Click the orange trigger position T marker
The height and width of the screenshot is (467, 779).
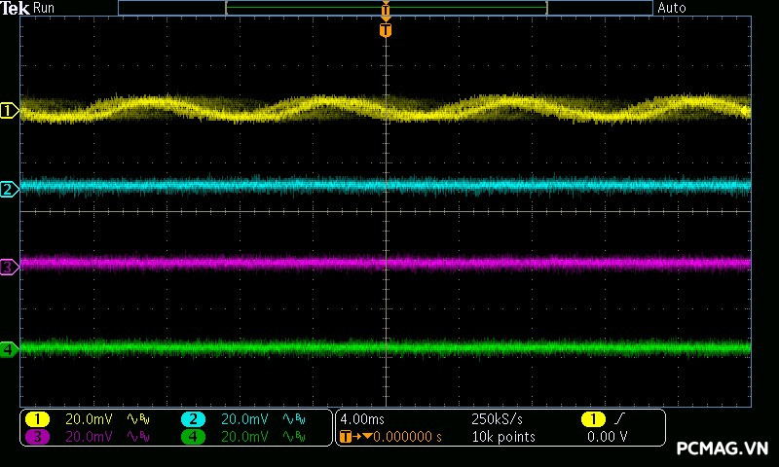(x=386, y=30)
